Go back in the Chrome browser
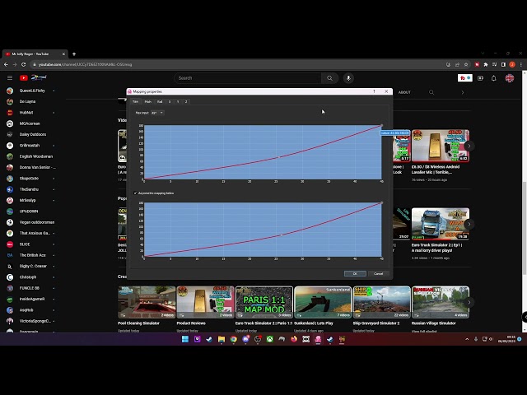The width and height of the screenshot is (527, 395). pos(6,64)
